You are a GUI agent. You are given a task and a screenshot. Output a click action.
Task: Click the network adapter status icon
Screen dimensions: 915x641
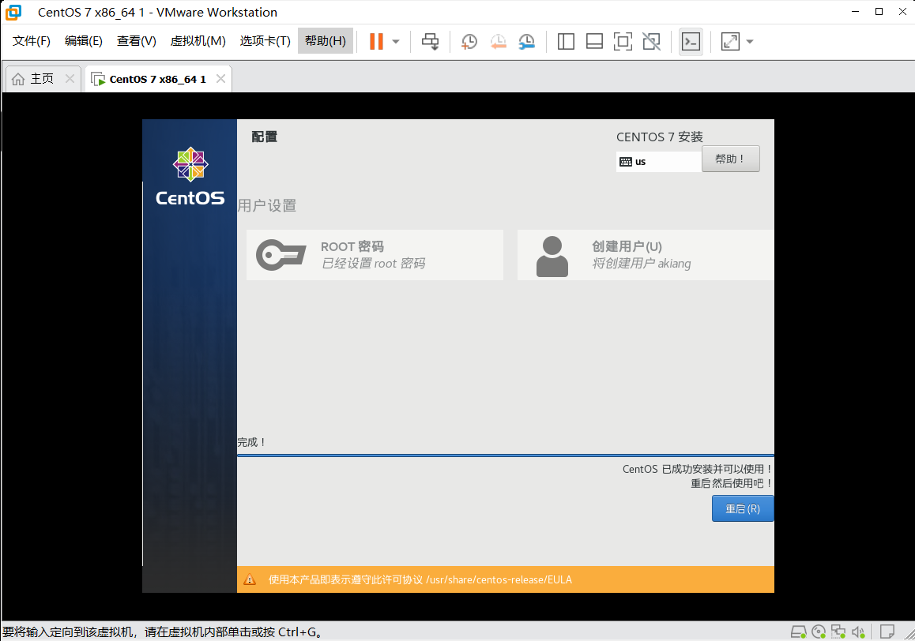pos(838,632)
